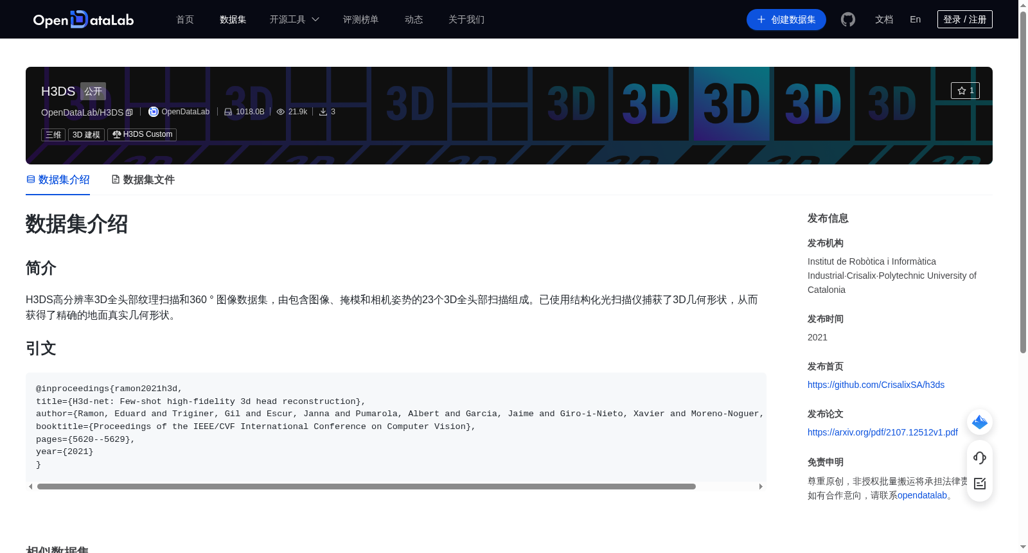Click the page vertical scrollbar thumb
The height and width of the screenshot is (553, 1028).
[1023, 182]
